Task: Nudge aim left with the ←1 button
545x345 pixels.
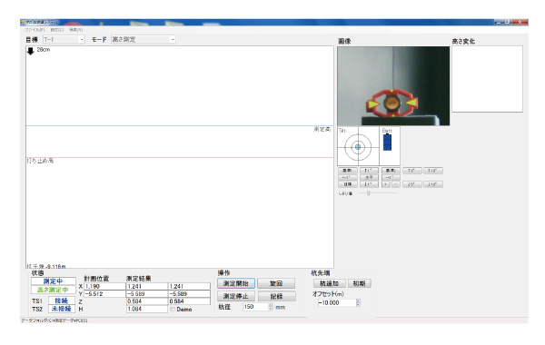Action: coord(347,177)
